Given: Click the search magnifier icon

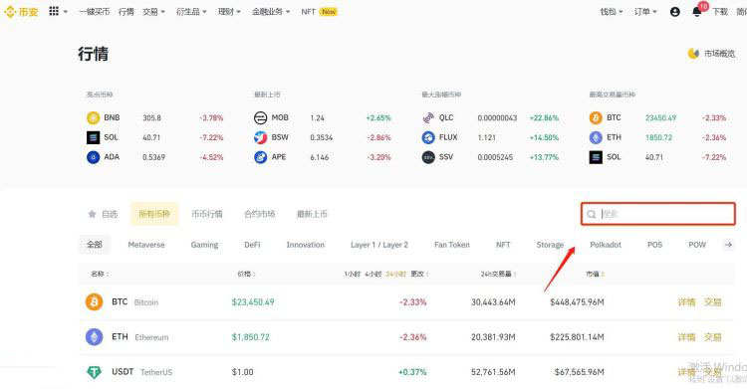Looking at the screenshot, I should [592, 214].
